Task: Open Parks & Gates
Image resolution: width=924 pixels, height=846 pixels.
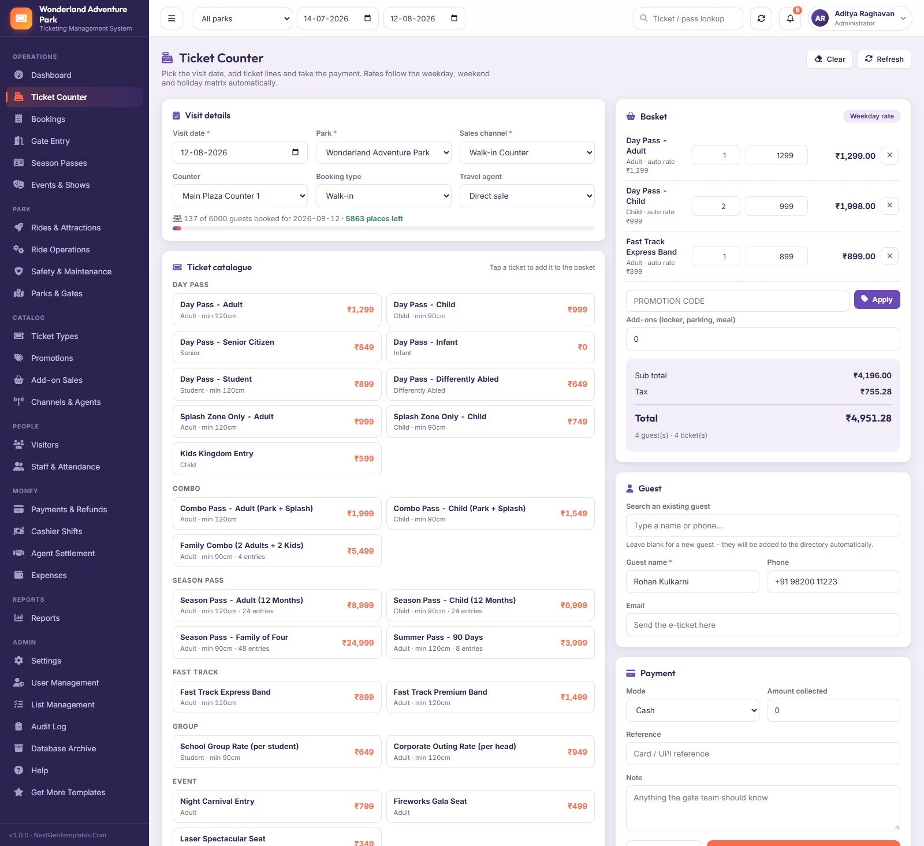Action: pos(74,293)
